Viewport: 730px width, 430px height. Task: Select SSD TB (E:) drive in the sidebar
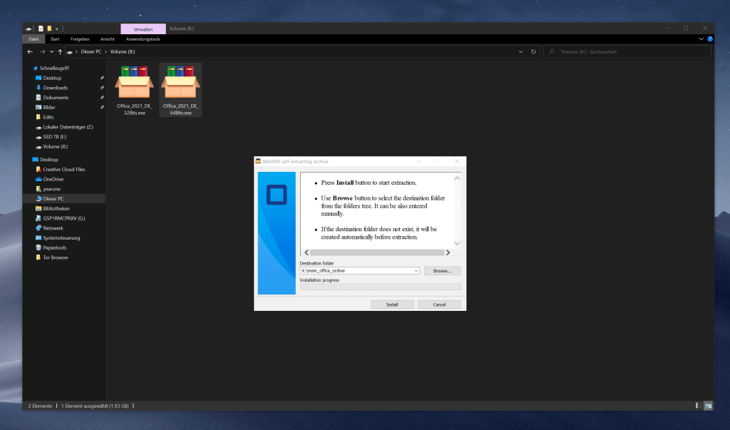(x=54, y=136)
